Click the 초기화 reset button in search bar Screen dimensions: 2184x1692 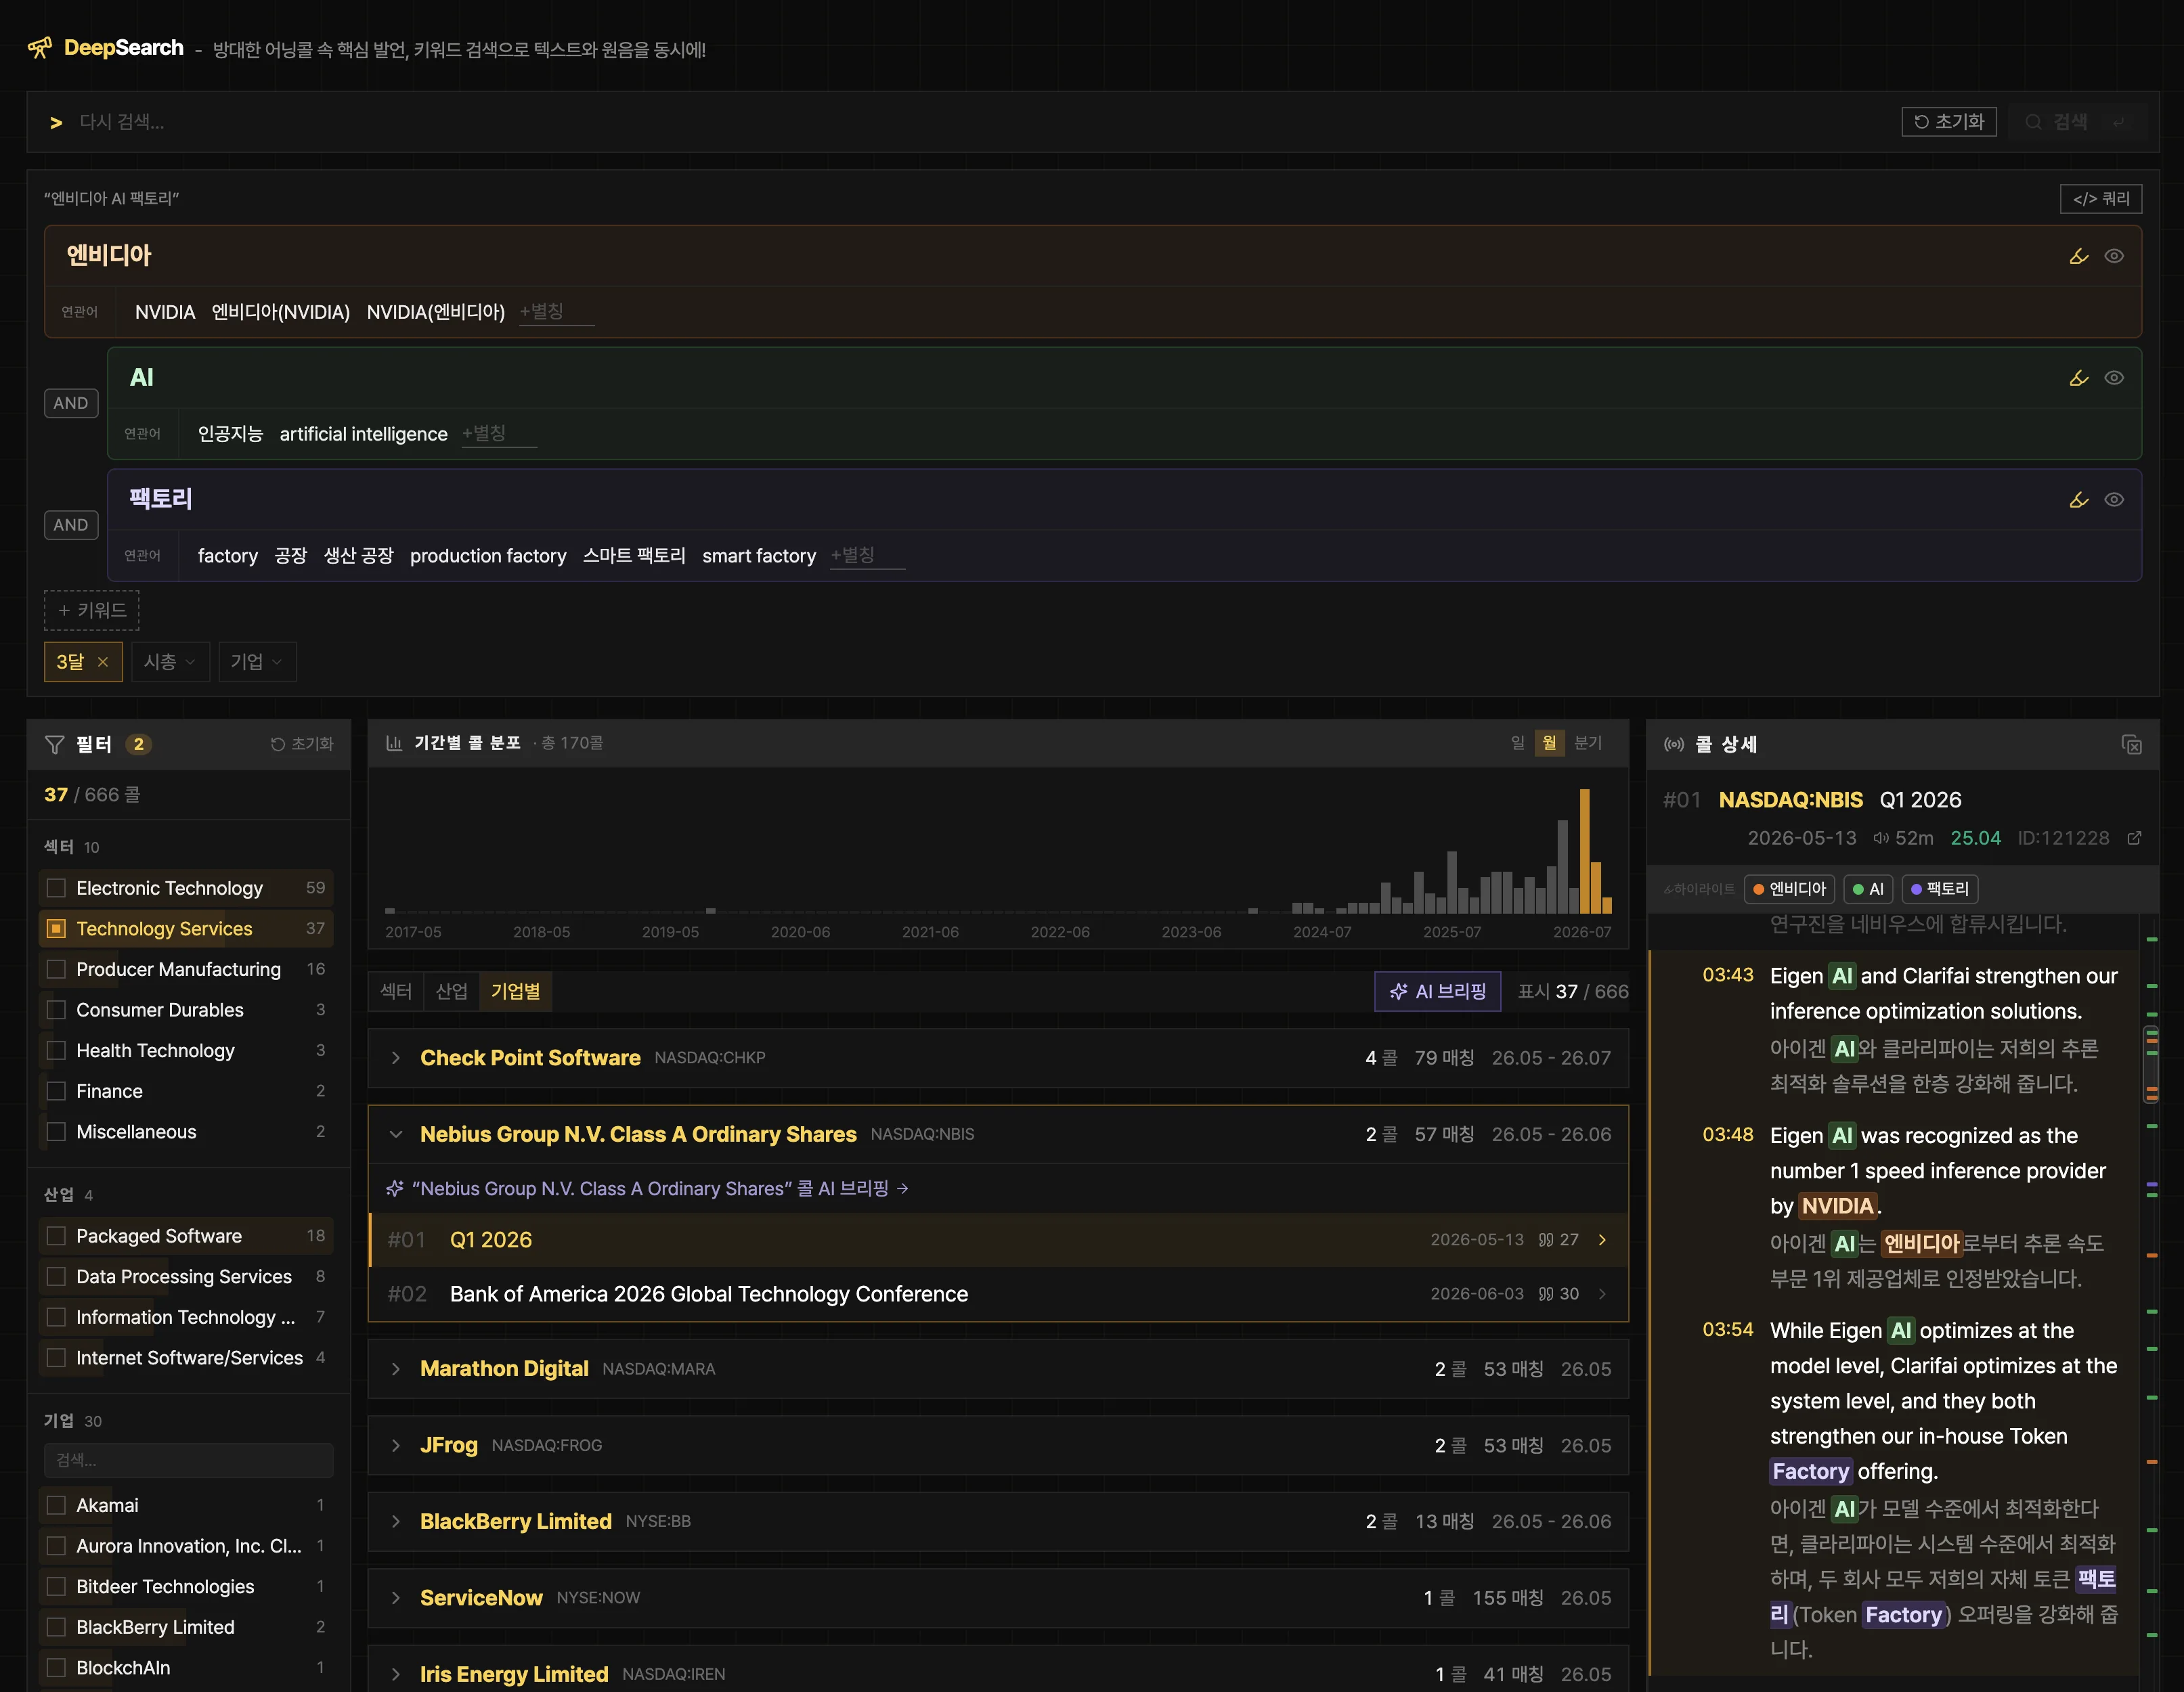(x=1949, y=122)
